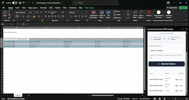Click the Fill Color yellow swatch
Image resolution: width=189 pixels, height=100 pixels.
pyautogui.click(x=34, y=16)
